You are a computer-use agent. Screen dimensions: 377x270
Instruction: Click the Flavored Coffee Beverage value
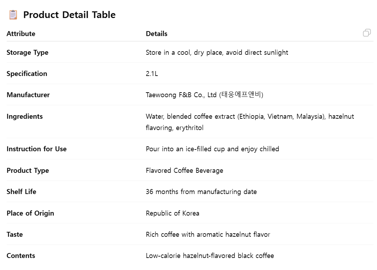184,170
